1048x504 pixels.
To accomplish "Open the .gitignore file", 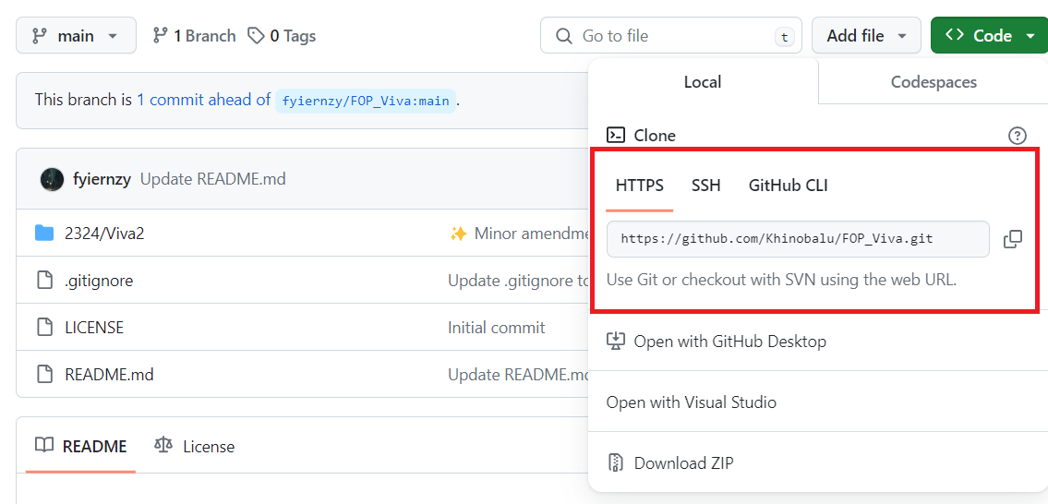I will (x=99, y=281).
